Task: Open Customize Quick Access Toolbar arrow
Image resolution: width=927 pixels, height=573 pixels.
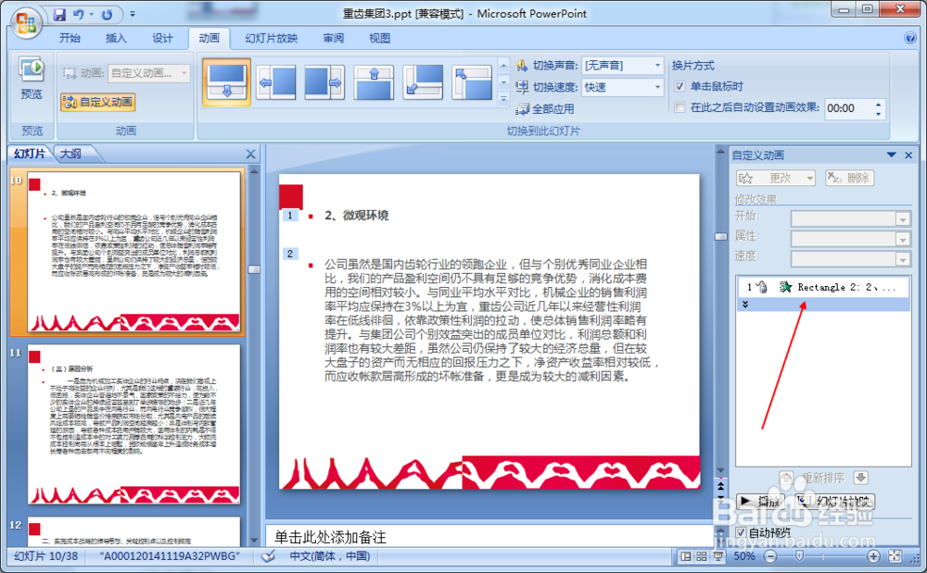Action: (133, 14)
